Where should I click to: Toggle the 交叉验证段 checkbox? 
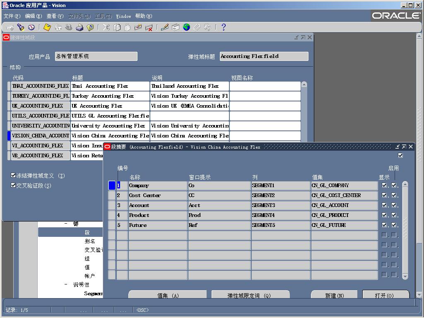point(13,185)
